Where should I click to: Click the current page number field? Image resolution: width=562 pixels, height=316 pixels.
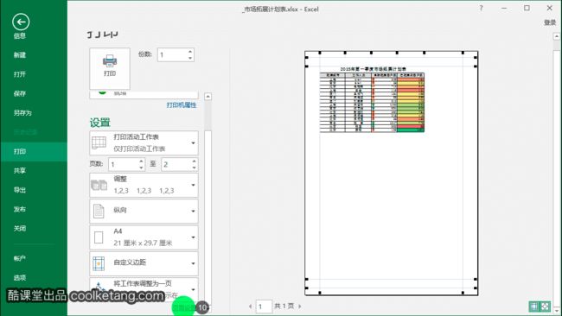tap(264, 307)
